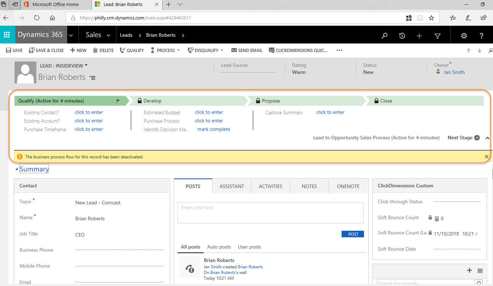The height and width of the screenshot is (286, 493).
Task: Click SAVE in the command bar
Action: pyautogui.click(x=14, y=51)
